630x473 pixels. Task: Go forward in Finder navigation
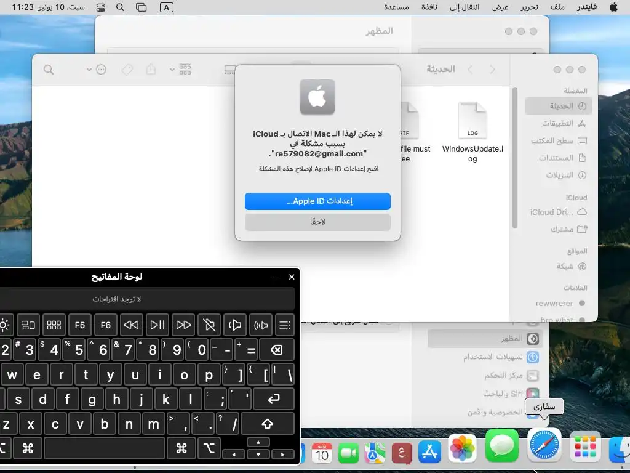[x=471, y=70]
